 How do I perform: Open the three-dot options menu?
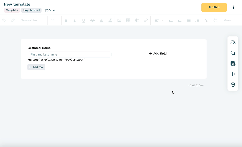(x=234, y=7)
